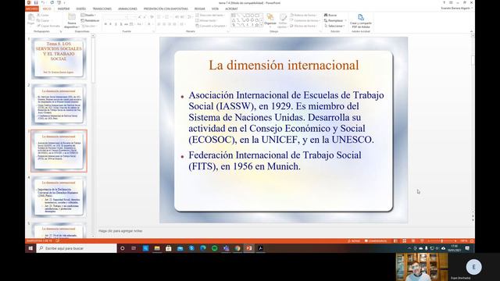Click Cortar in the clipboard group
Viewport: 500px width, 281px height.
(x=43, y=15)
